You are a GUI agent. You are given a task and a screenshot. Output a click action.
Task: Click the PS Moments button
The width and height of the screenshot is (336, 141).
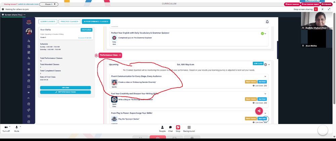326,4
